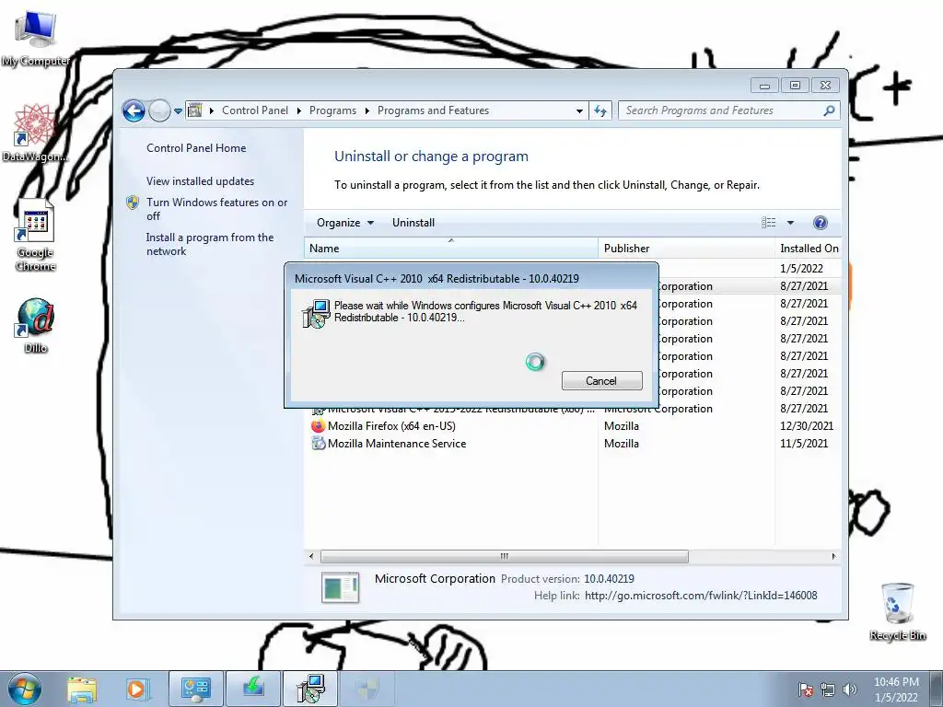The image size is (943, 707).
Task: Open the Dillo desktop shortcut
Action: click(x=36, y=325)
